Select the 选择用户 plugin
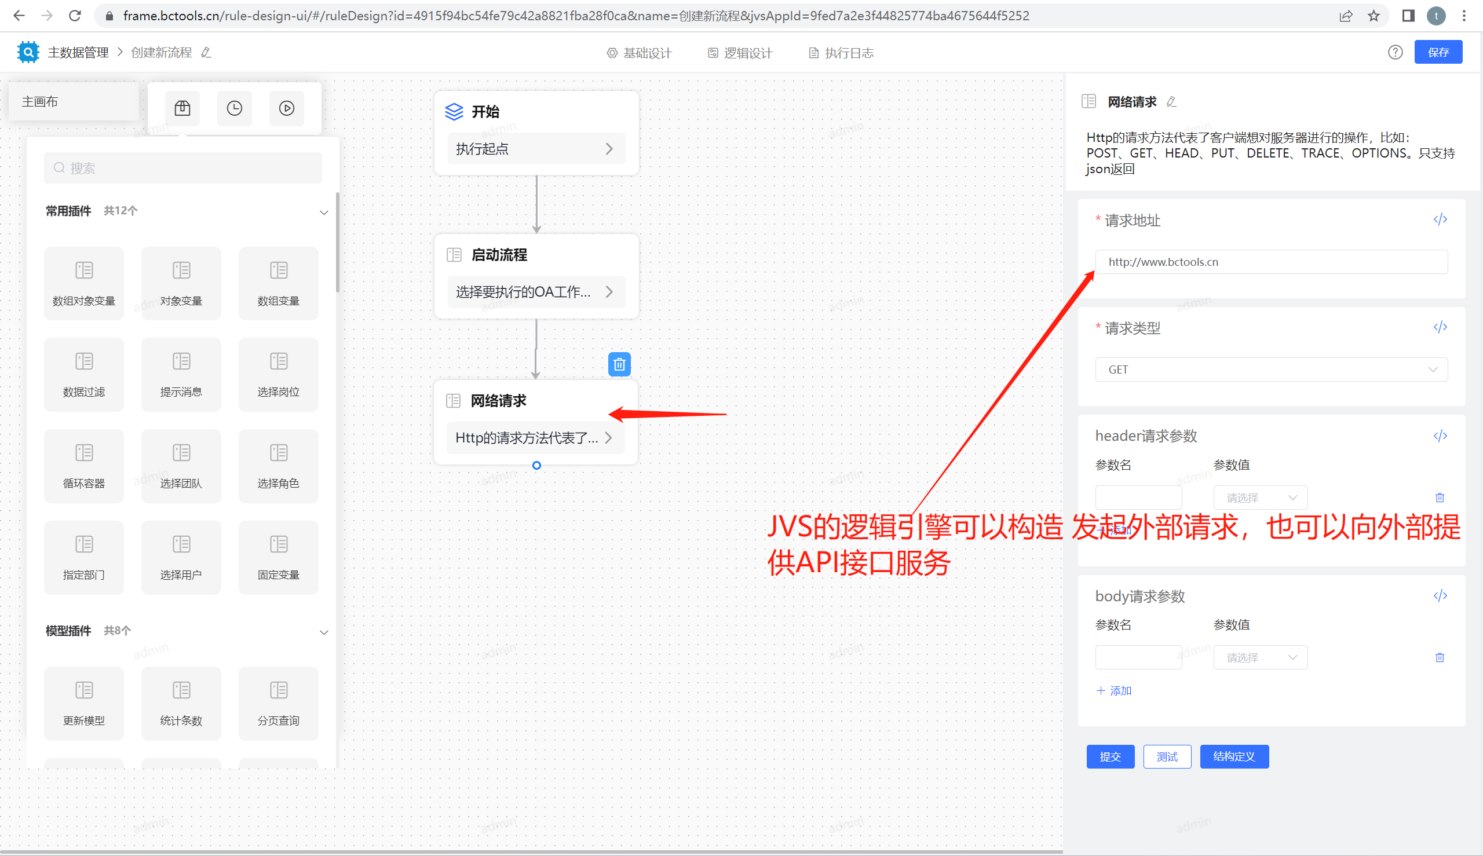Viewport: 1483px width, 856px height. coord(181,558)
